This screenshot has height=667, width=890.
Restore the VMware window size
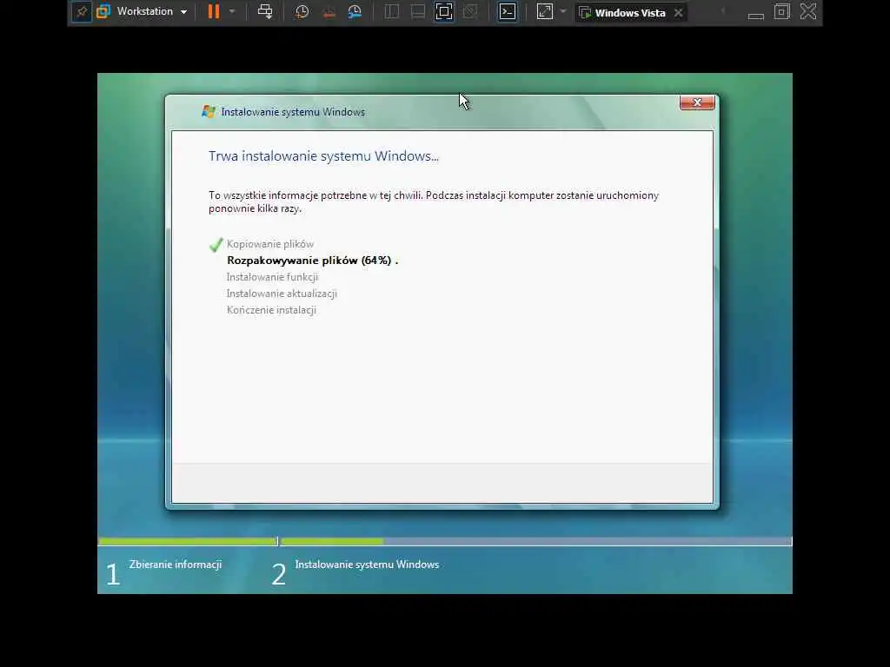point(782,11)
